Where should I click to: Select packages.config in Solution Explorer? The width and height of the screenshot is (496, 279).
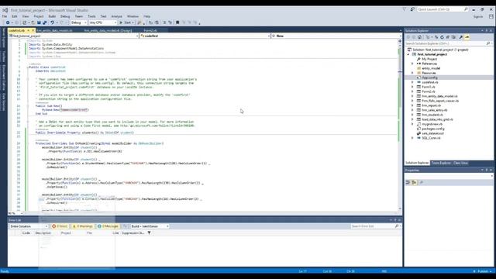coord(432,129)
